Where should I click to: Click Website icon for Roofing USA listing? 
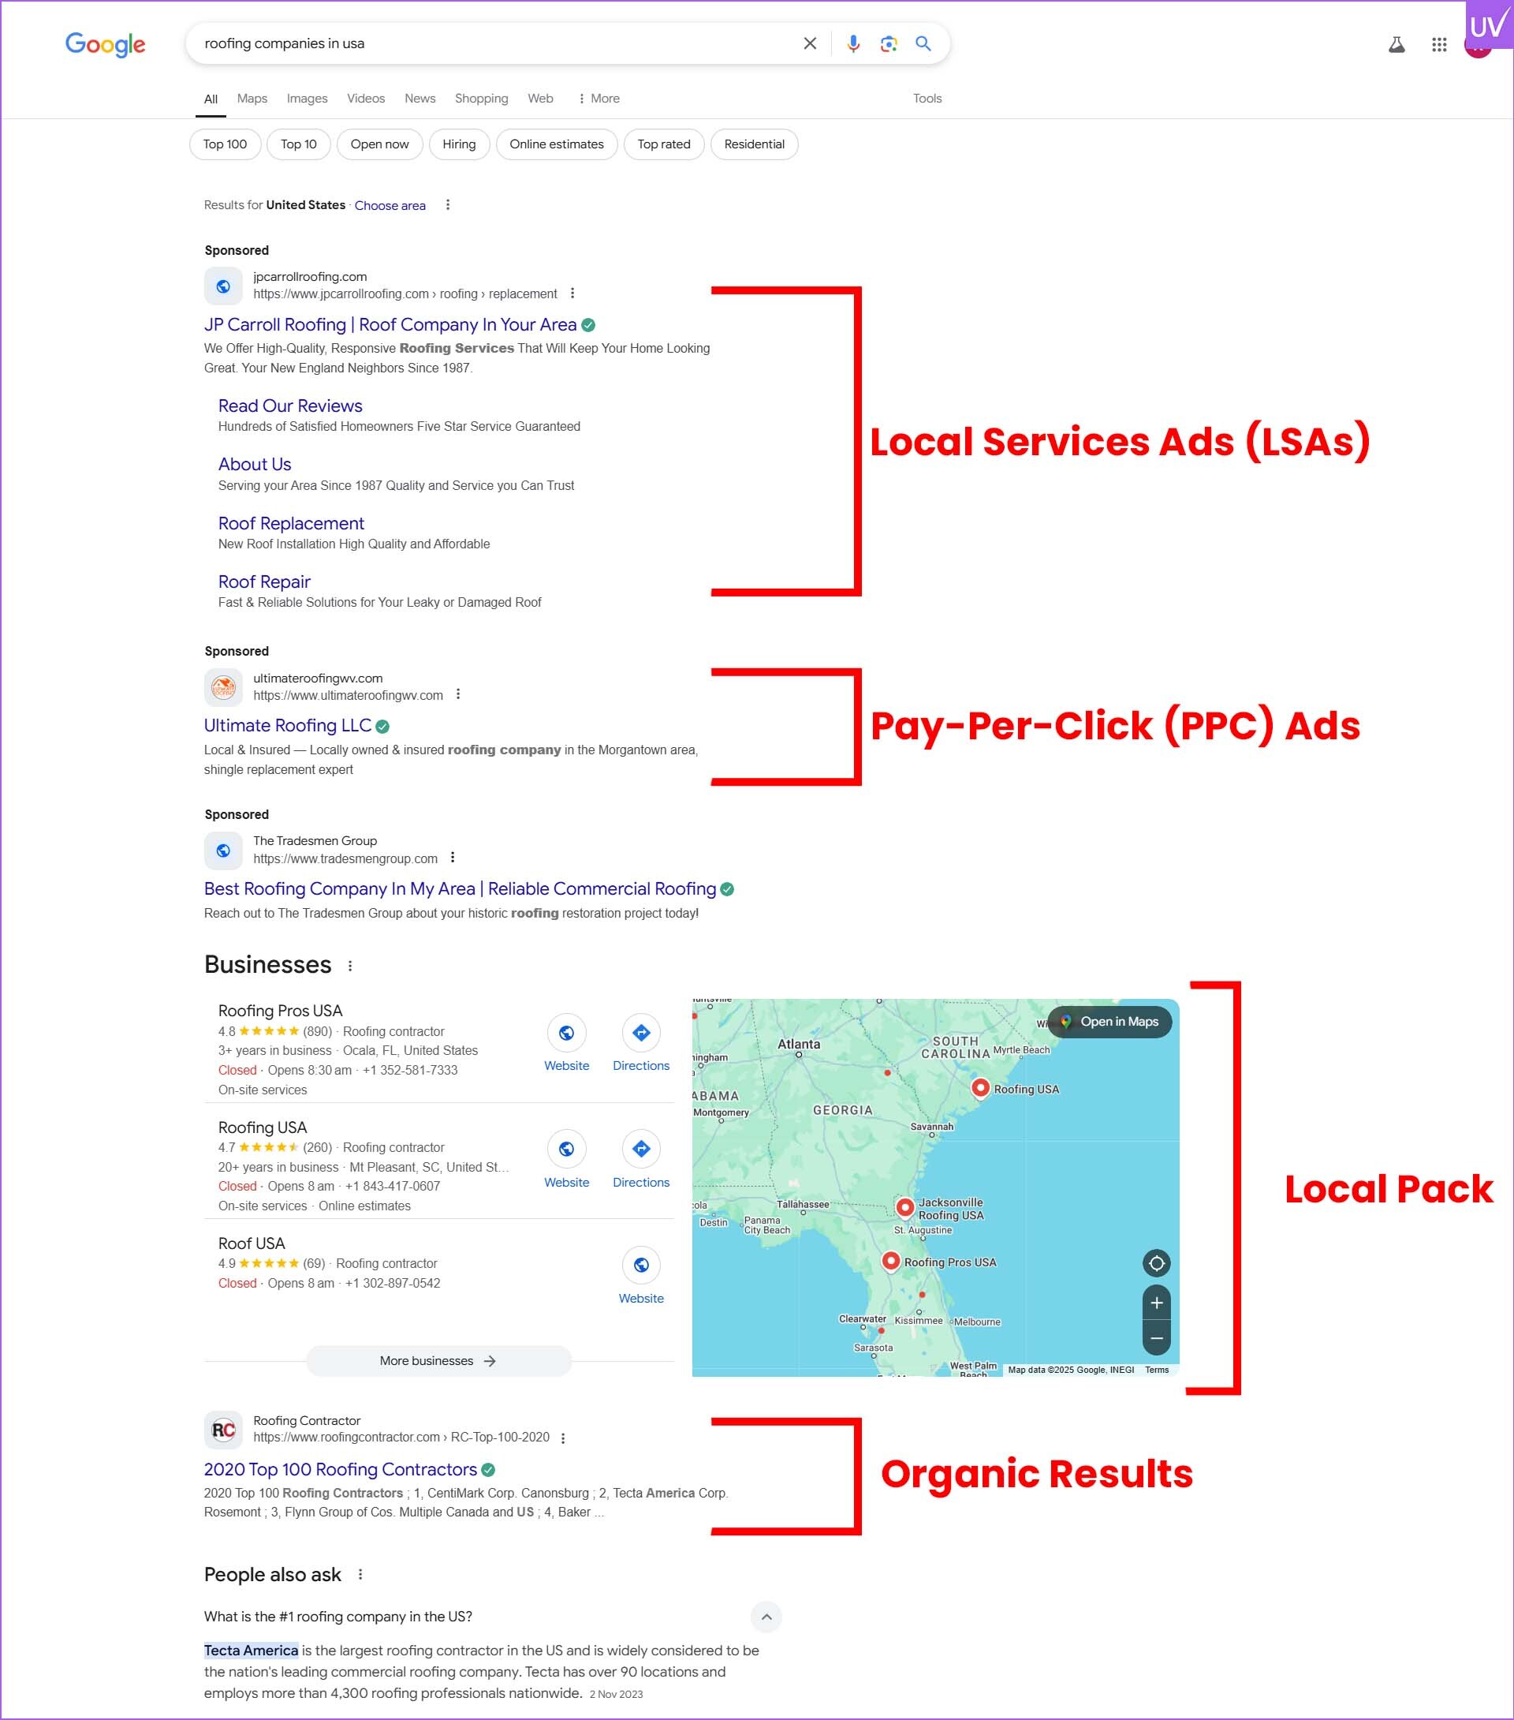coord(566,1149)
